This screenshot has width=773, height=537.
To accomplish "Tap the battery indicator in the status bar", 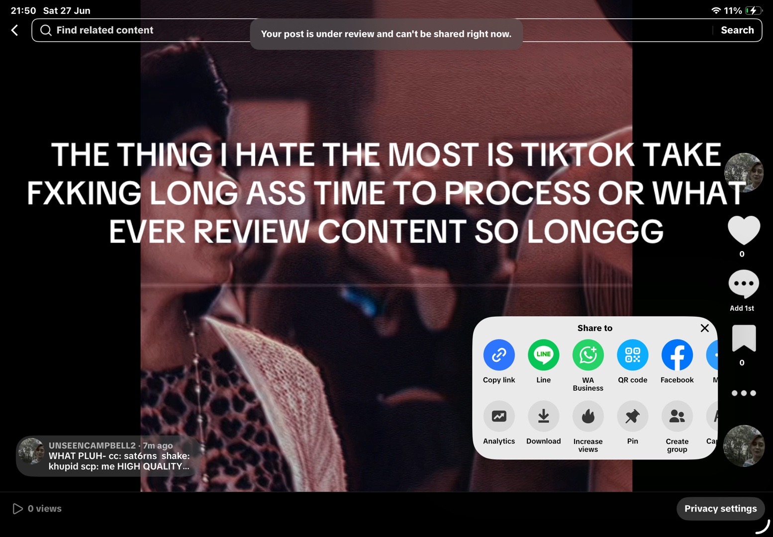I will 753,10.
